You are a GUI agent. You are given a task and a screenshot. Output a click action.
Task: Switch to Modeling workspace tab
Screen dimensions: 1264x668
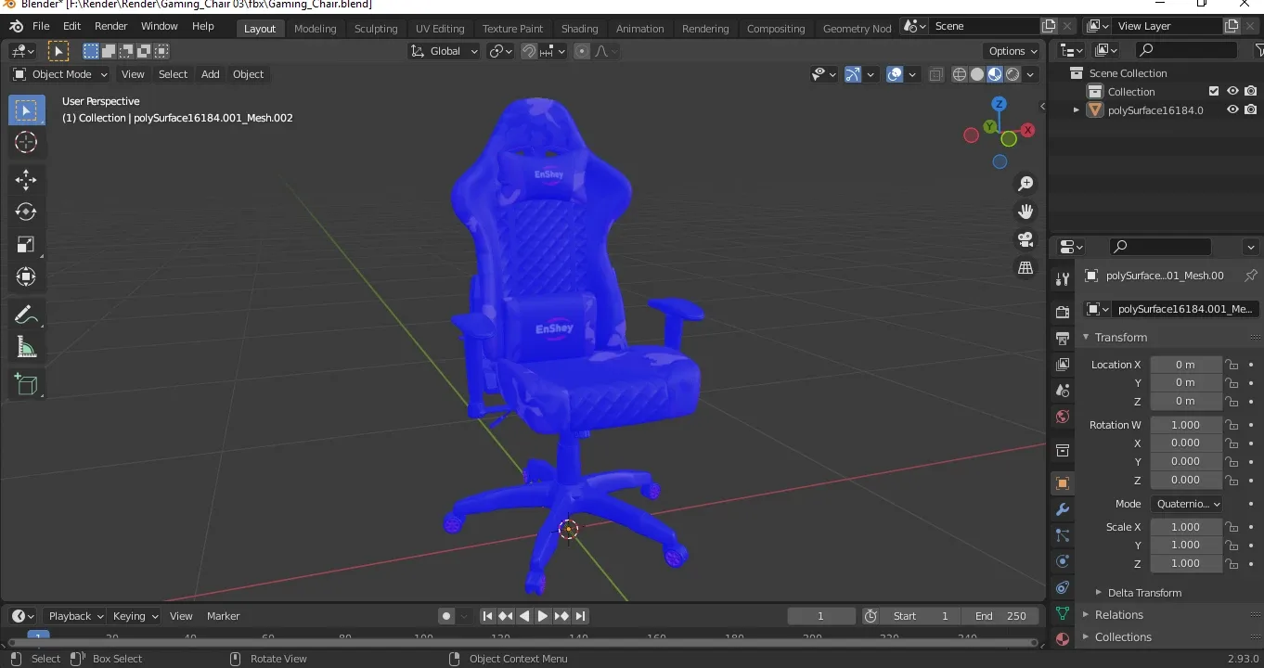pyautogui.click(x=316, y=28)
